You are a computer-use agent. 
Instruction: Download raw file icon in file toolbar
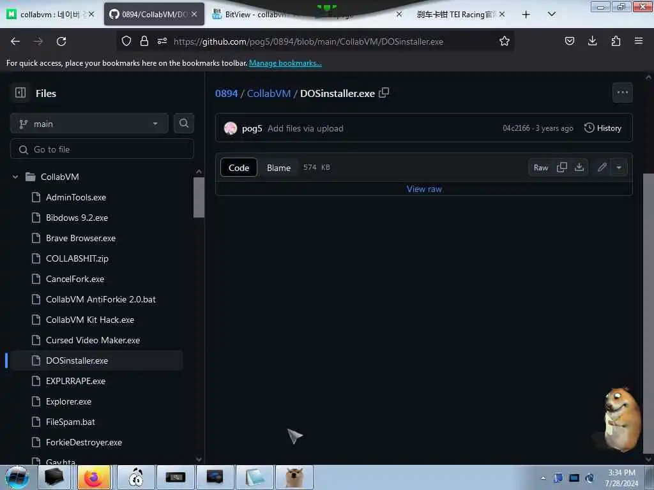pyautogui.click(x=579, y=168)
